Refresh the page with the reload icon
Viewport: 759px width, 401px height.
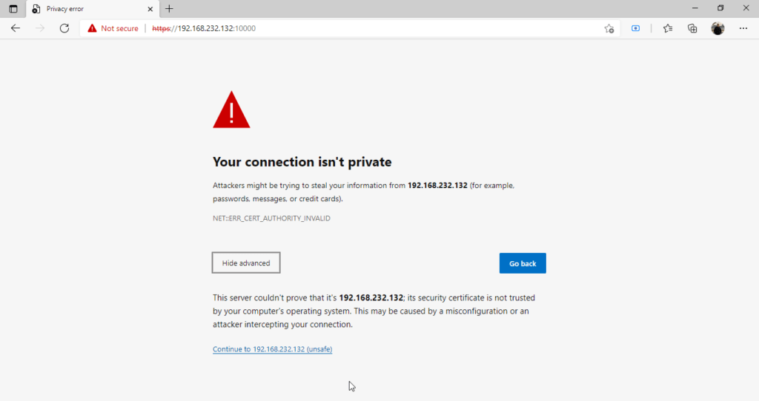point(64,28)
